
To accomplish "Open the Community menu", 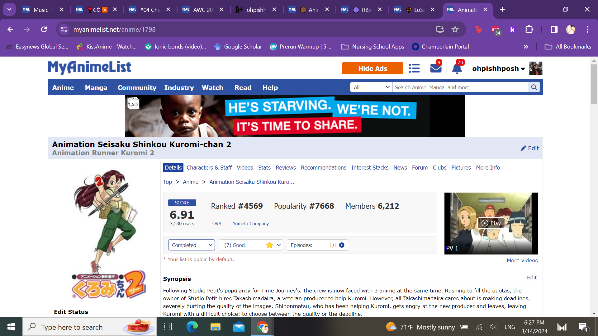I will pyautogui.click(x=137, y=88).
